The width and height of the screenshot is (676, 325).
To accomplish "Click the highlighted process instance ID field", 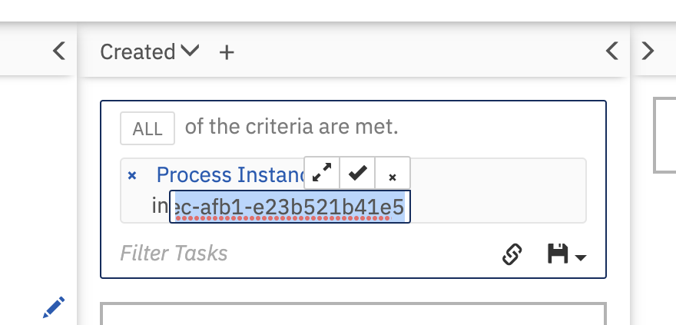I will [x=290, y=207].
